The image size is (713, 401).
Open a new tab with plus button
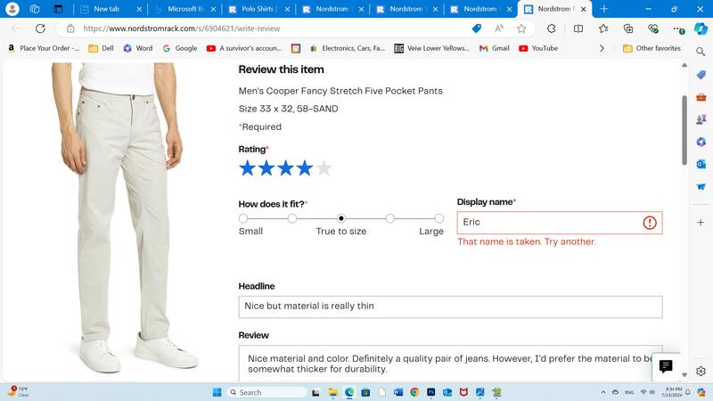click(604, 9)
